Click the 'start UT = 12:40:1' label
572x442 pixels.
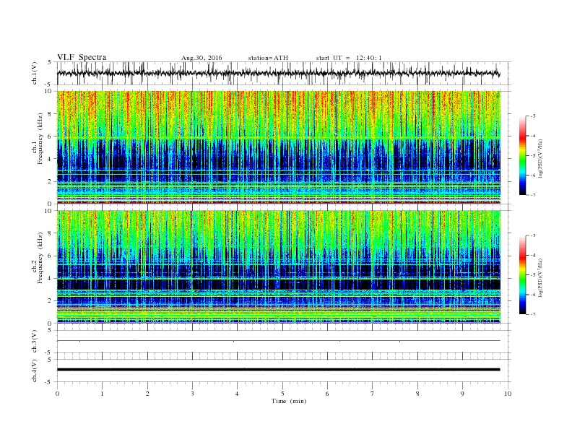(349, 58)
